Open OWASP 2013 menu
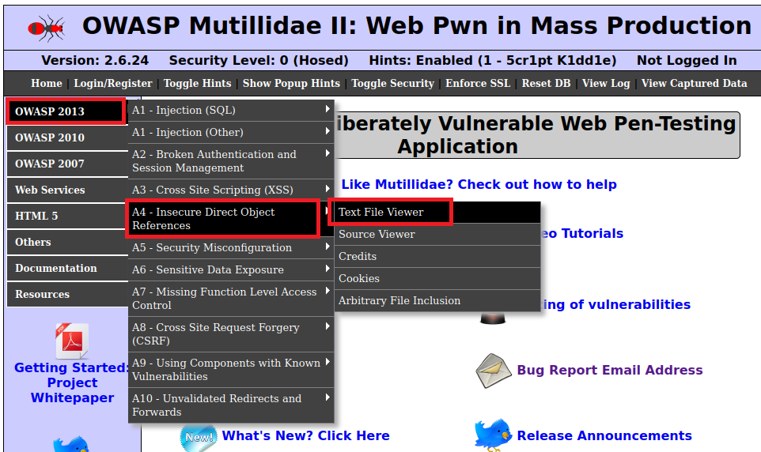 (x=66, y=111)
